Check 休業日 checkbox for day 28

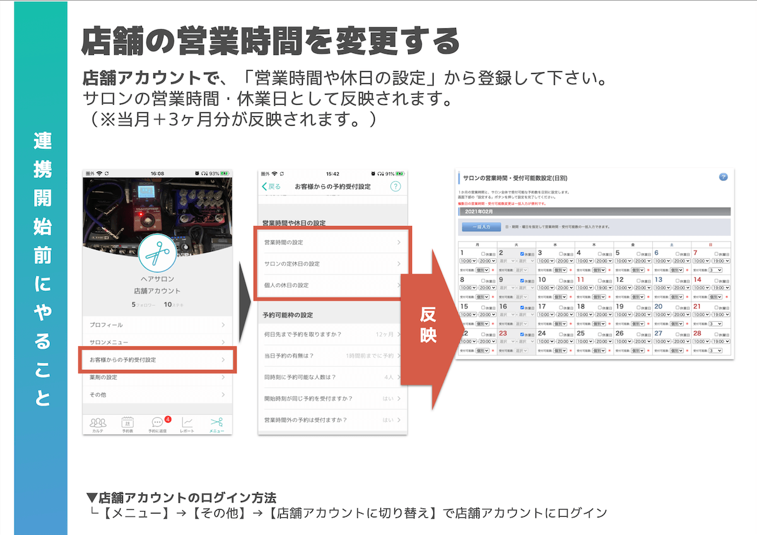coord(716,334)
